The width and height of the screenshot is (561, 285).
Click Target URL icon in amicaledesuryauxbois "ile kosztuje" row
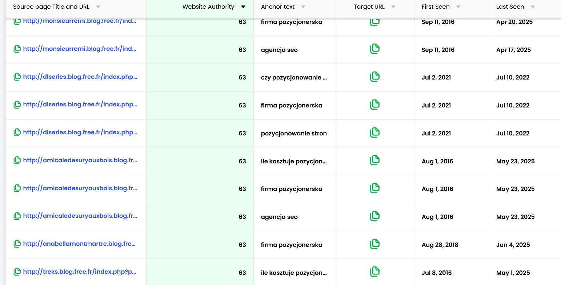(374, 160)
